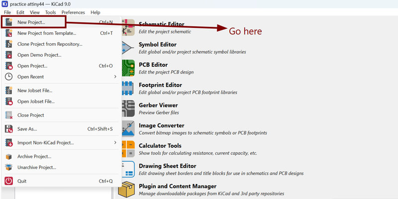Screen dimensions: 398x199
Task: Click the Open Jobset File icon
Action: (x=8, y=101)
